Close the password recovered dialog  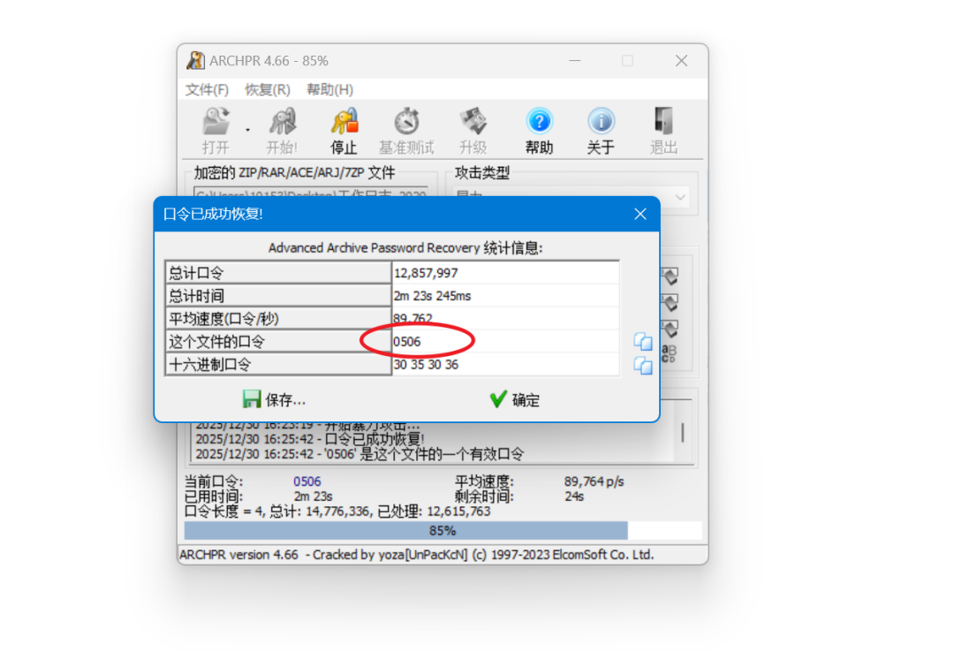tap(640, 214)
